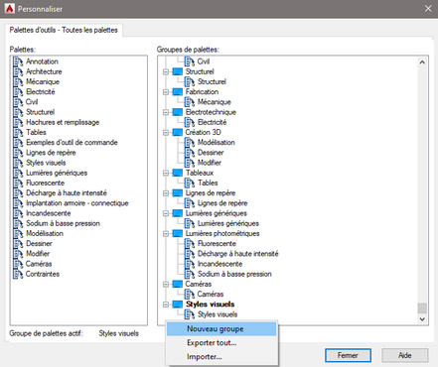Click the Electrotechnique group folder icon
This screenshot has height=367, width=438.
pyautogui.click(x=178, y=112)
